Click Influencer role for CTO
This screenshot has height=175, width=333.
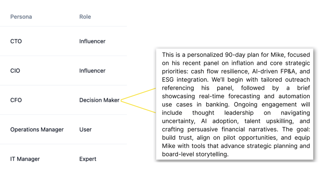(92, 41)
